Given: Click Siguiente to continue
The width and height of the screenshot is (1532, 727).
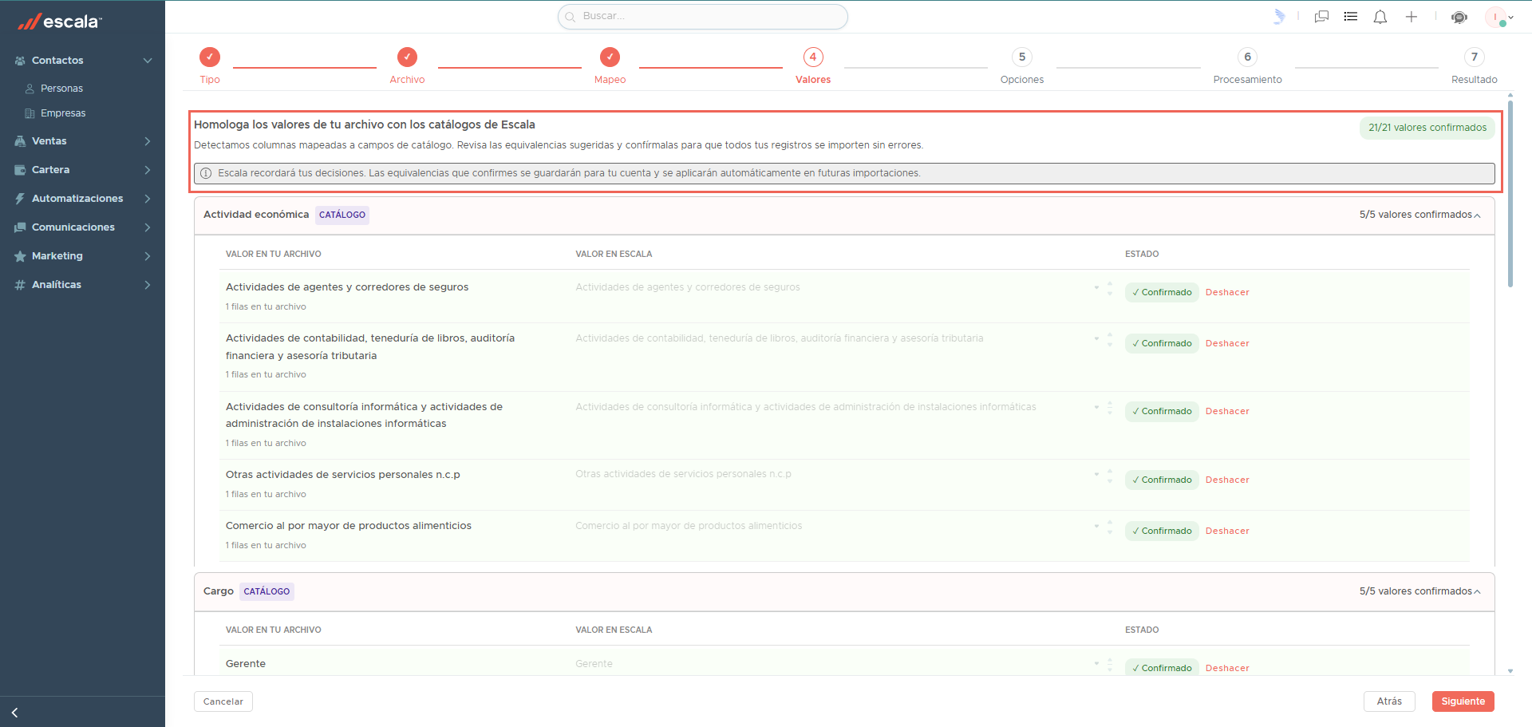Looking at the screenshot, I should point(1463,701).
